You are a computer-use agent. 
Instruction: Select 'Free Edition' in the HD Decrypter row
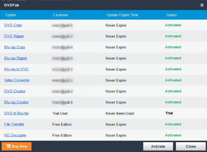62,136
